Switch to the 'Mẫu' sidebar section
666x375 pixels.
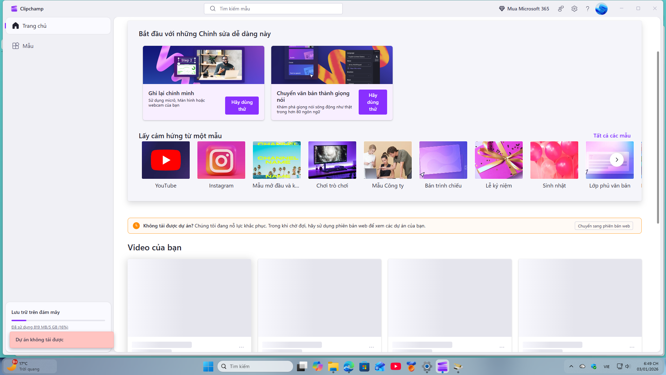[x=28, y=45]
